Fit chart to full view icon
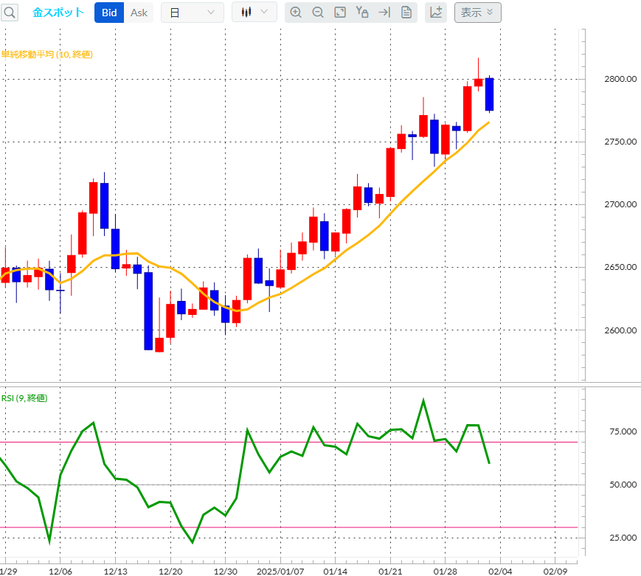 coord(340,13)
